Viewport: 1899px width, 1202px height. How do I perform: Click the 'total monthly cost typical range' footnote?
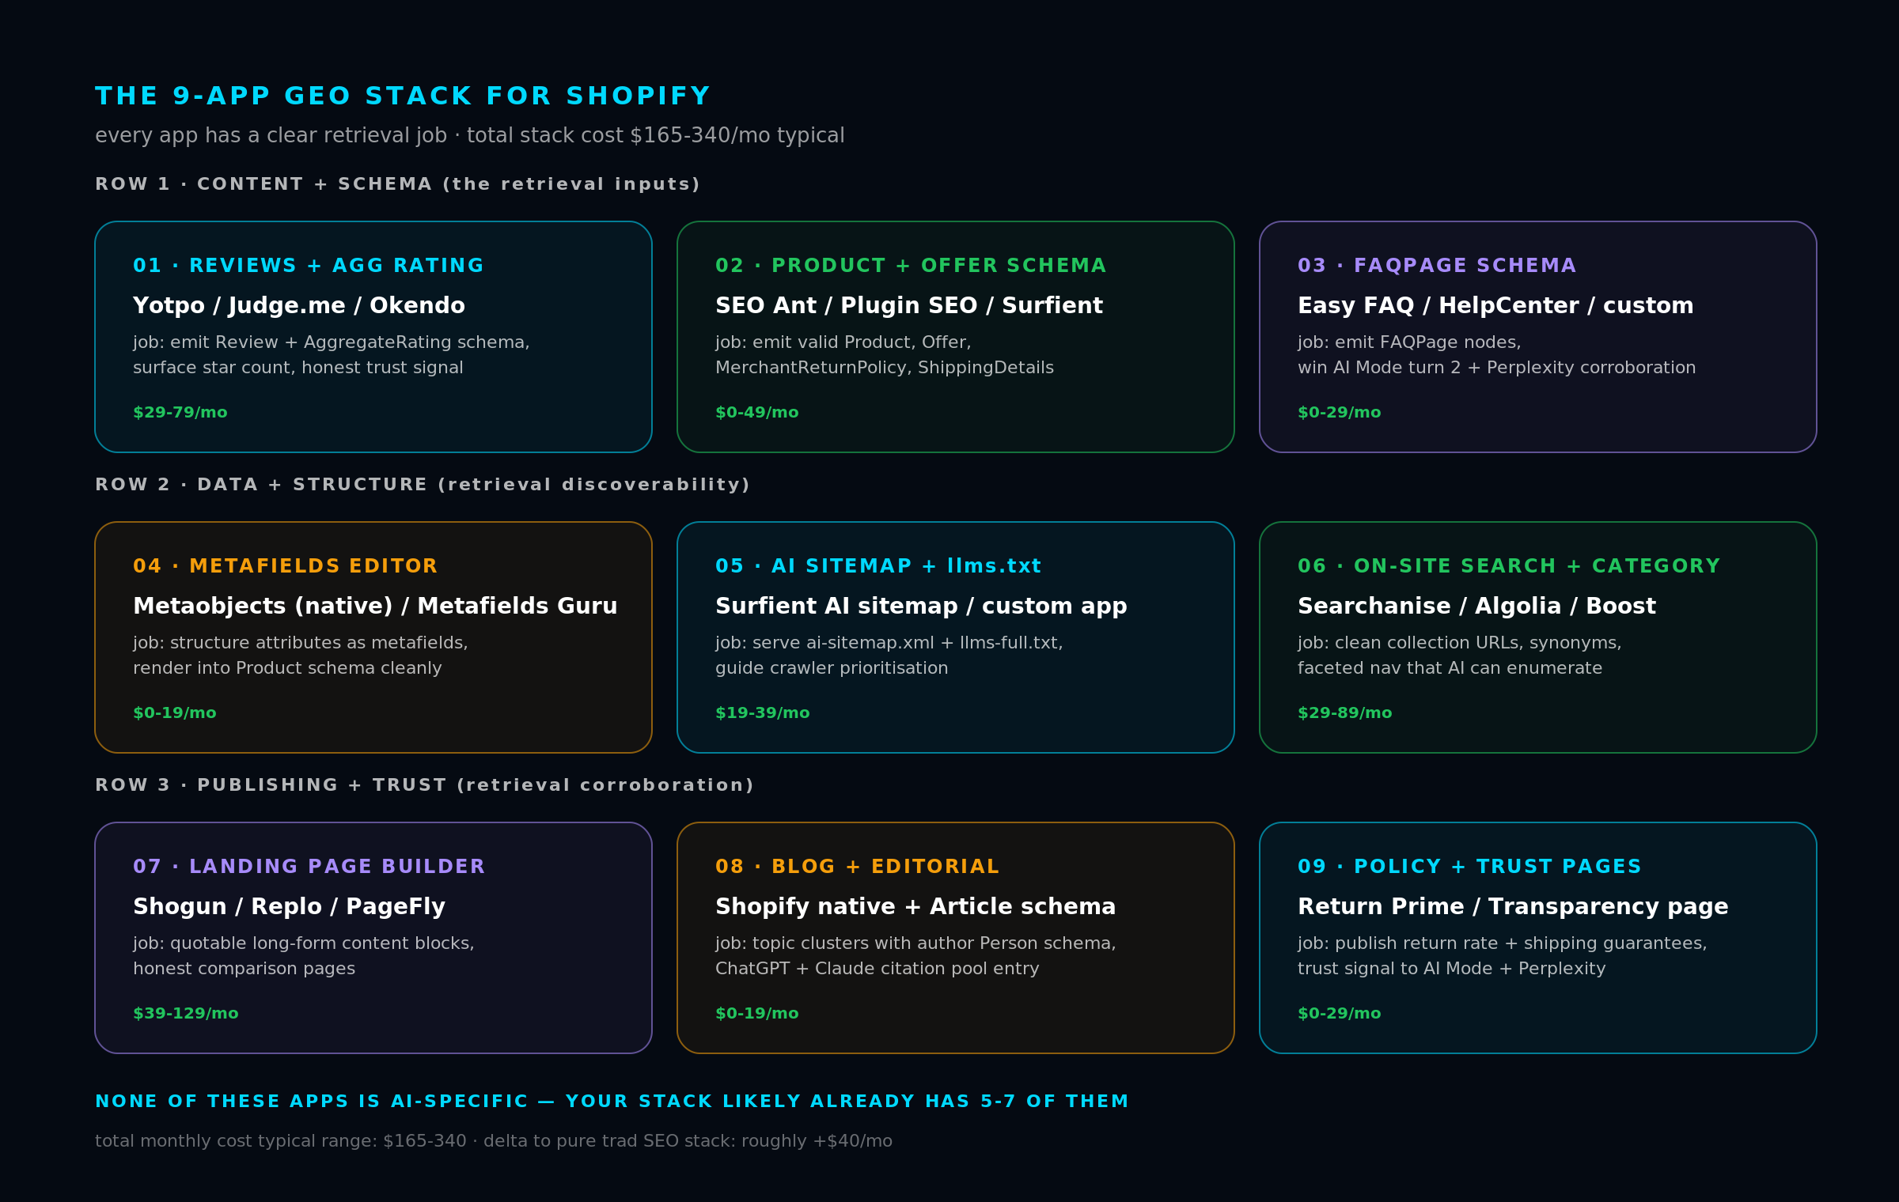(x=494, y=1141)
